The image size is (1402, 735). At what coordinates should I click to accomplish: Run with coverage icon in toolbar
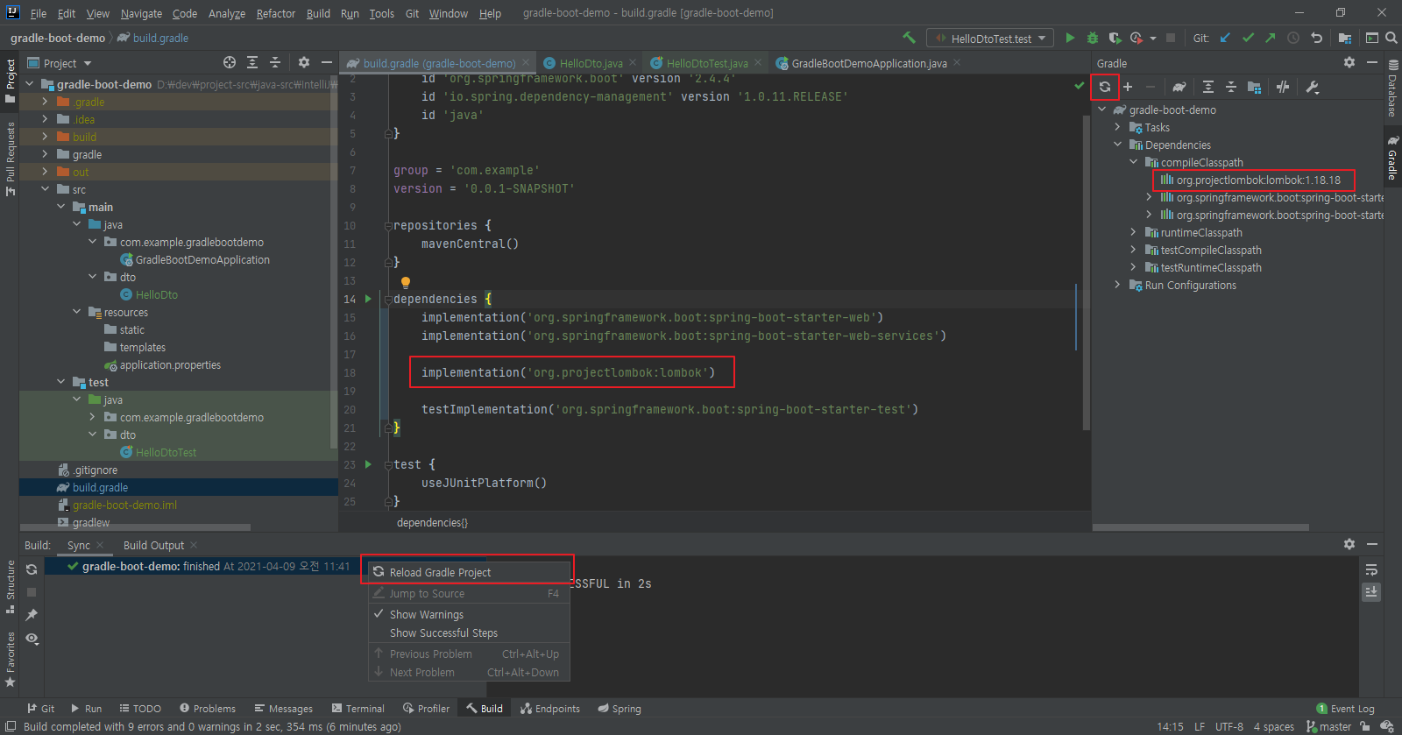point(1115,38)
